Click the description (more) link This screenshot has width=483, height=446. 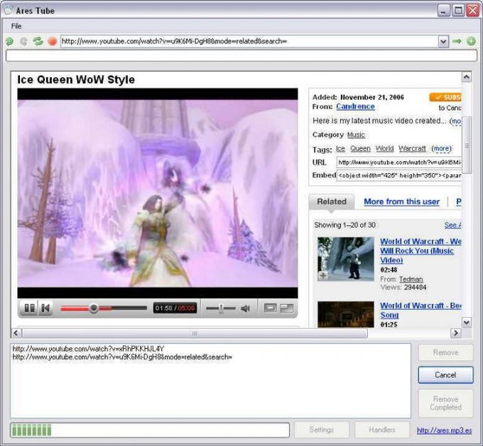pos(455,121)
